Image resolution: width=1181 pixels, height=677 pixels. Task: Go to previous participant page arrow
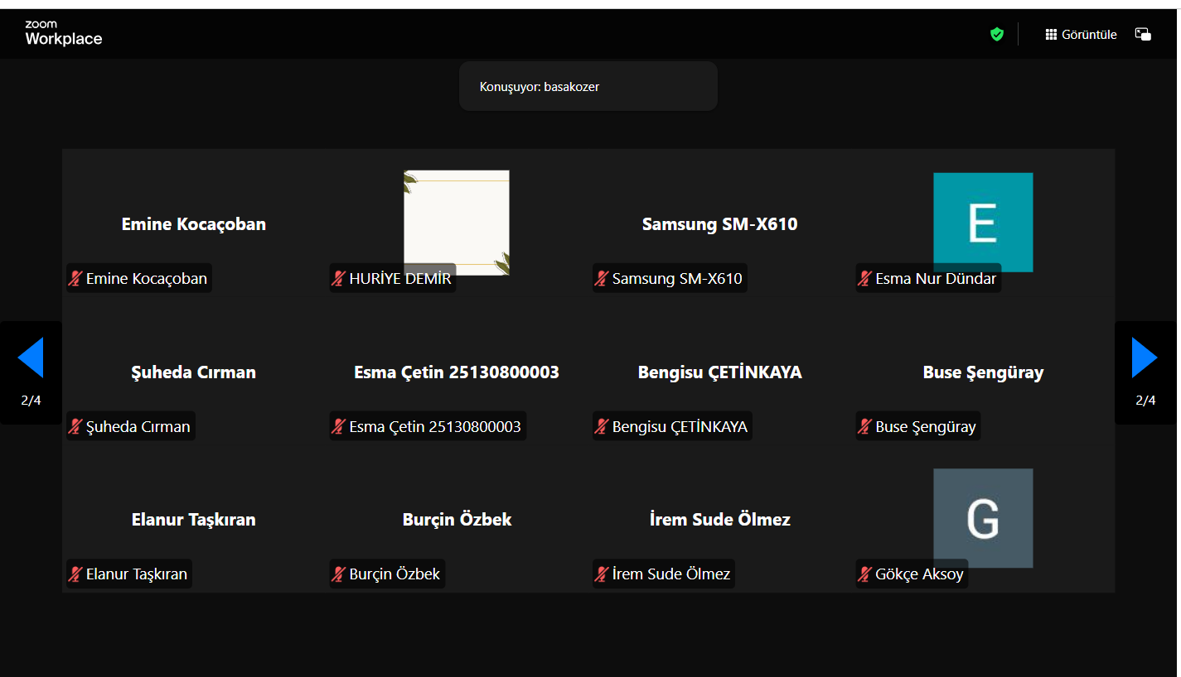(x=31, y=358)
